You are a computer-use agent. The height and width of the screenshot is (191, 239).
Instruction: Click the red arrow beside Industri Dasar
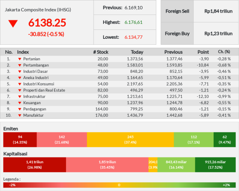(x=20, y=71)
